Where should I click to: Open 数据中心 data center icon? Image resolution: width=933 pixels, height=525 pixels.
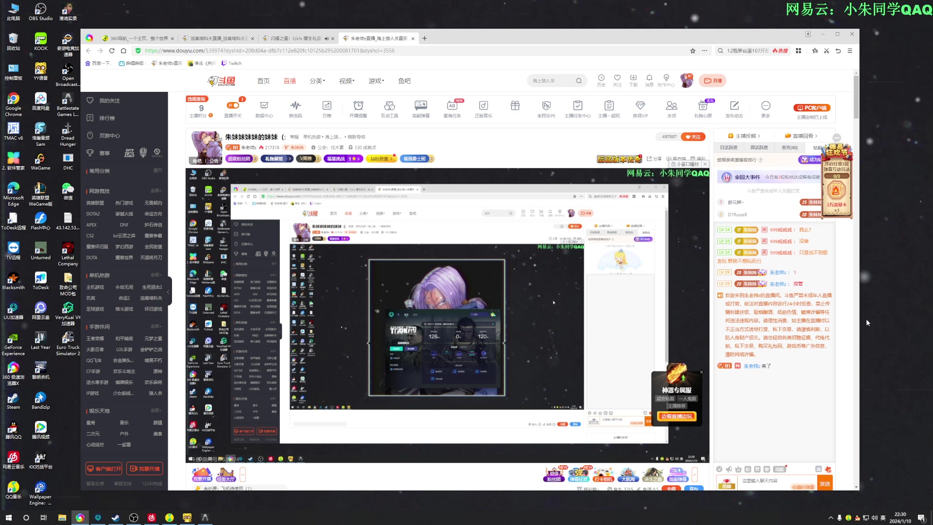(x=264, y=105)
